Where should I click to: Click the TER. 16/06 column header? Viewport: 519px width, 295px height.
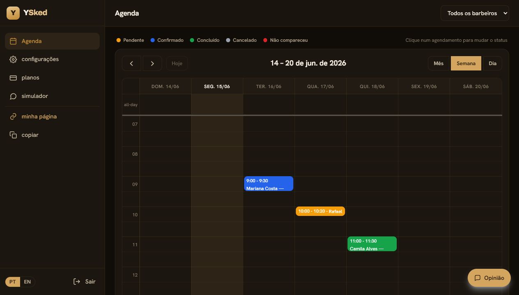pos(269,86)
